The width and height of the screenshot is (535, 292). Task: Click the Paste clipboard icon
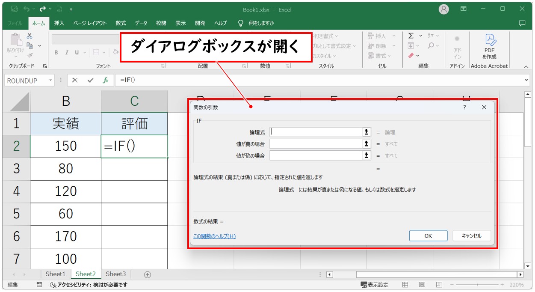pos(15,39)
